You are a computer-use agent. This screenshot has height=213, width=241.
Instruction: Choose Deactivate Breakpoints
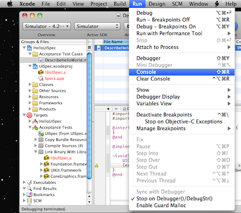pyautogui.click(x=182, y=114)
